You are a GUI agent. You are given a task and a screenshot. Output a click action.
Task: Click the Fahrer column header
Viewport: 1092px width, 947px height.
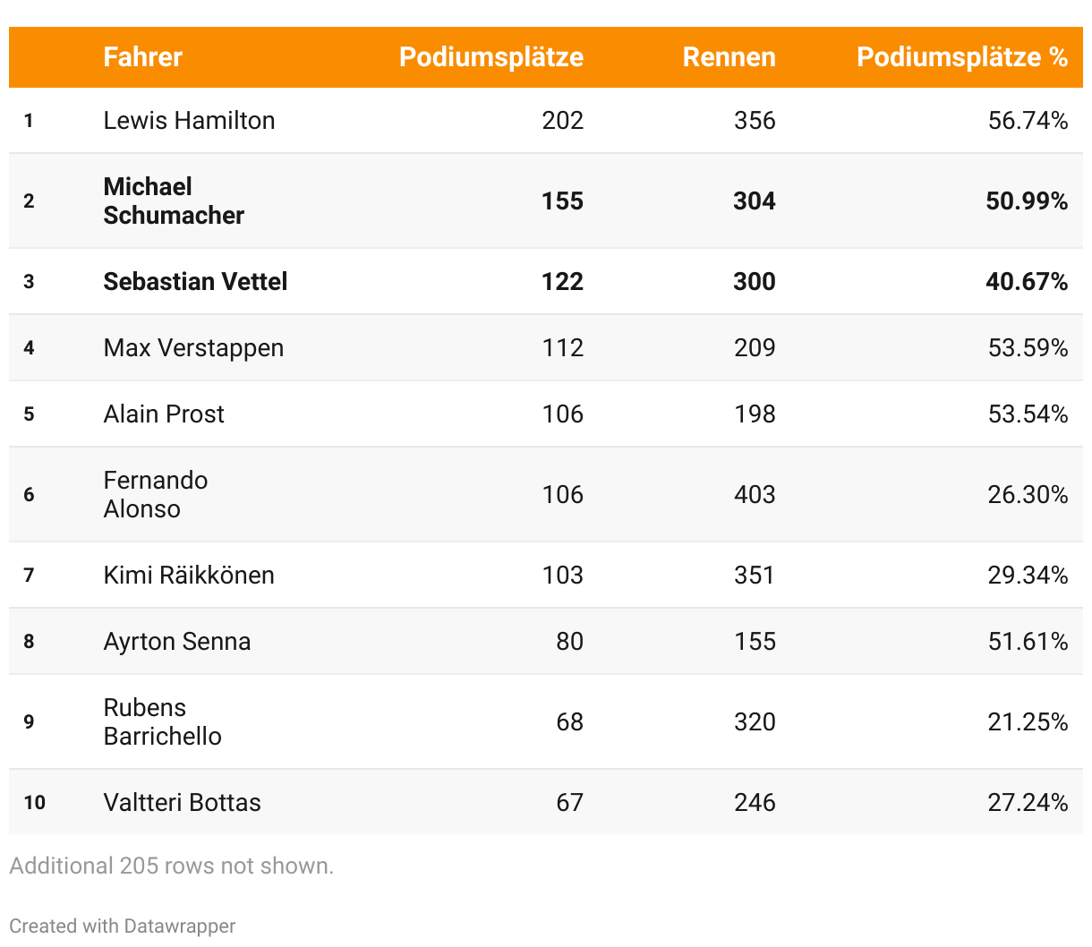[x=142, y=57]
